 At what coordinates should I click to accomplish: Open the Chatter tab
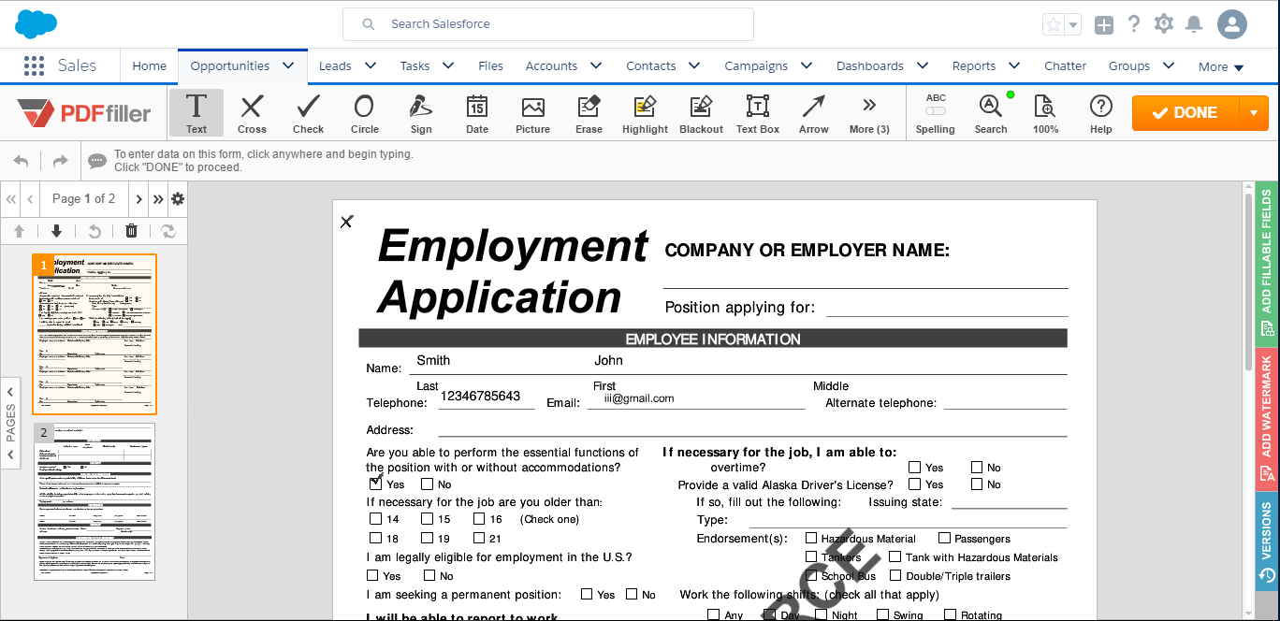pyautogui.click(x=1065, y=65)
